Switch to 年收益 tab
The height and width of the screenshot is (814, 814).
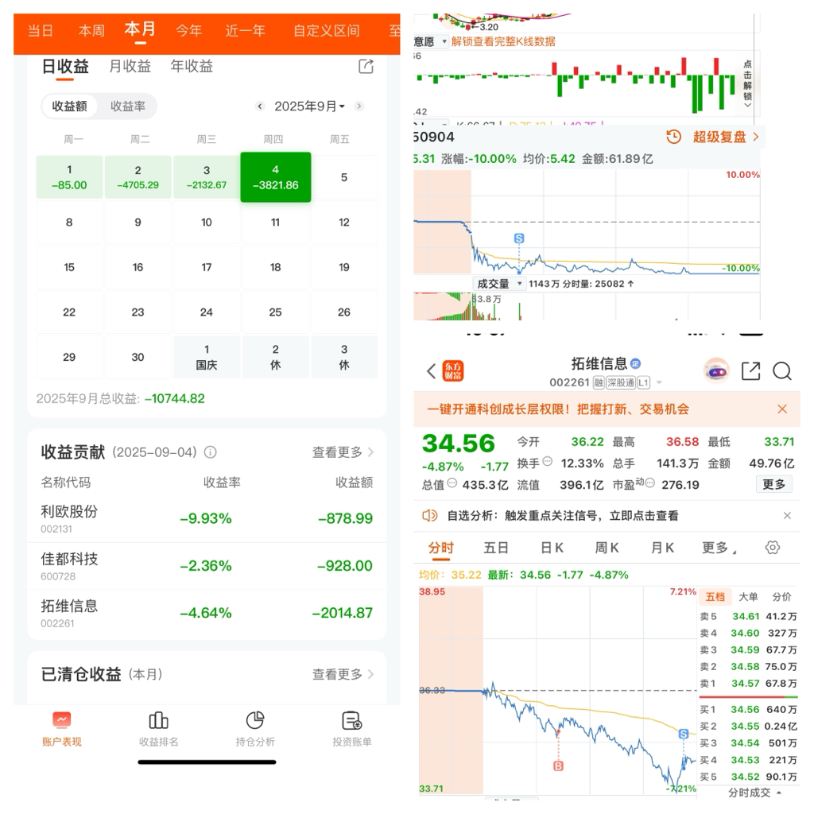click(192, 66)
